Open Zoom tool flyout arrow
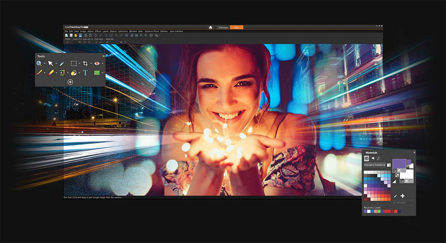The image size is (446, 243). (44, 64)
